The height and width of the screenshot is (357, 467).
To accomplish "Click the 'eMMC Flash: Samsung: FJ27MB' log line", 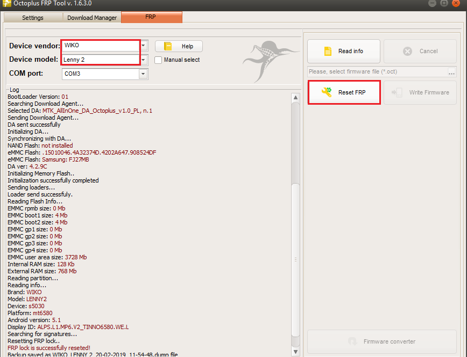I will pyautogui.click(x=48, y=159).
